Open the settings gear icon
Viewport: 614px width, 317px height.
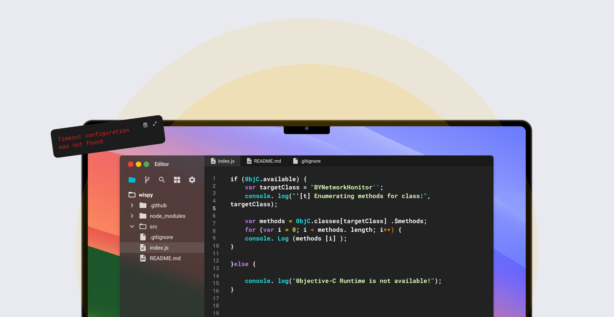[192, 180]
